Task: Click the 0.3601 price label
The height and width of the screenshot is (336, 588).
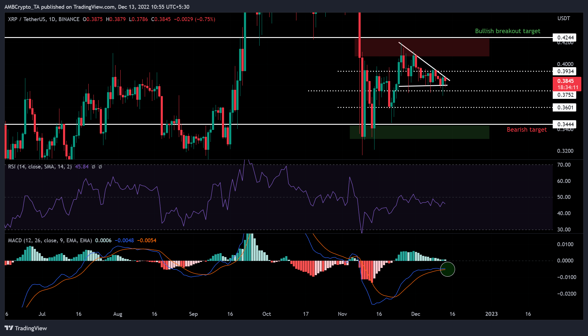Action: pyautogui.click(x=564, y=108)
